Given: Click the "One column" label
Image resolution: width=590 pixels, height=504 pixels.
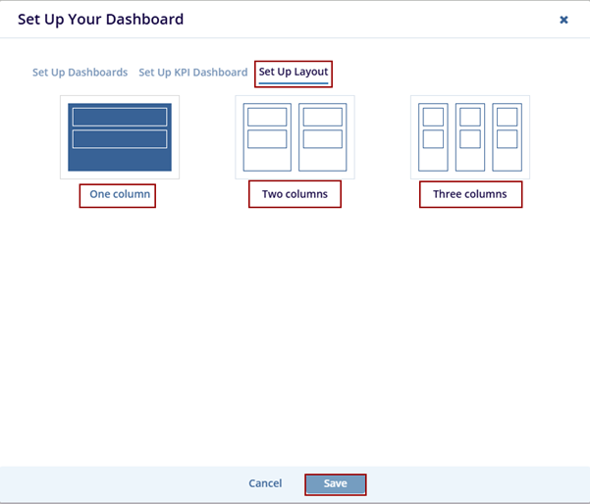Looking at the screenshot, I should 120,194.
